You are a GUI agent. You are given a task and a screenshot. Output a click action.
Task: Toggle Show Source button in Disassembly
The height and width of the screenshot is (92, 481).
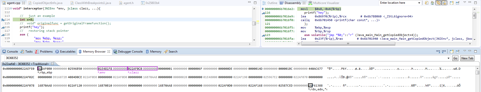pos(444,3)
